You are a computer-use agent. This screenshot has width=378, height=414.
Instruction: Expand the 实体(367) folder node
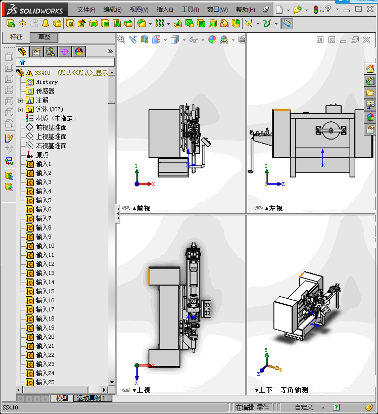(x=20, y=110)
